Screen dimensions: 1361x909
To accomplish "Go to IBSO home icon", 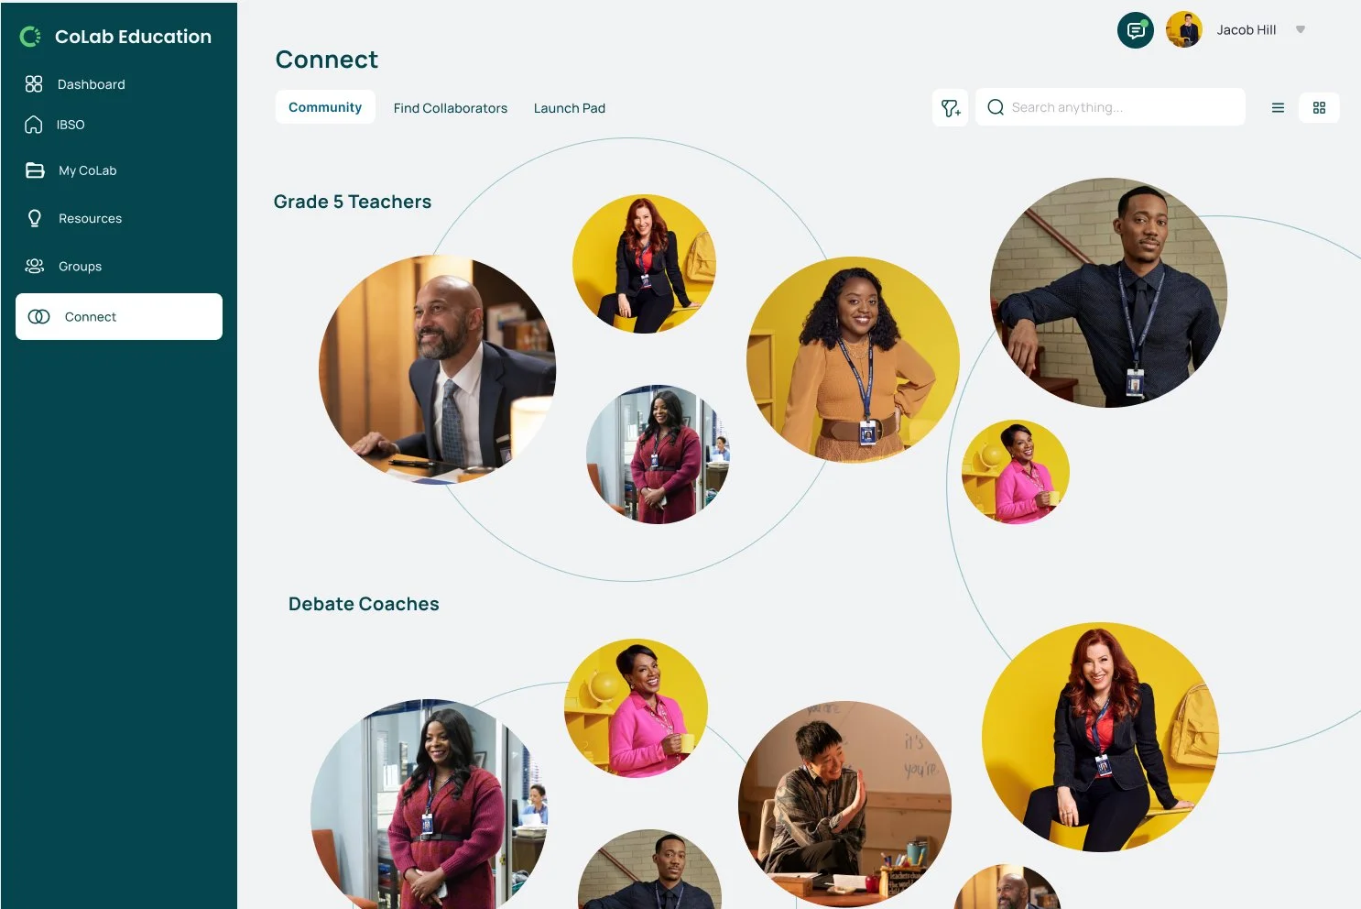I will click(x=34, y=125).
